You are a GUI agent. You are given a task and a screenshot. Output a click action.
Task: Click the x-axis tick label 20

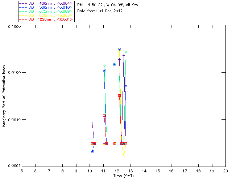click(225, 171)
